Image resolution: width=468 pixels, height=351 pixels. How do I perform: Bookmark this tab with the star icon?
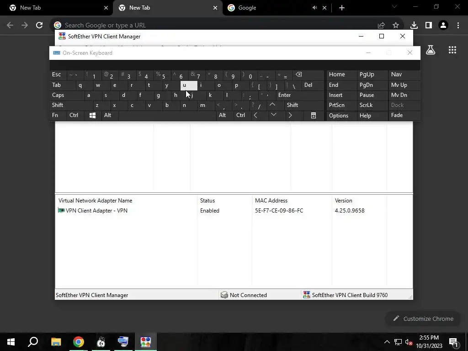pyautogui.click(x=396, y=26)
